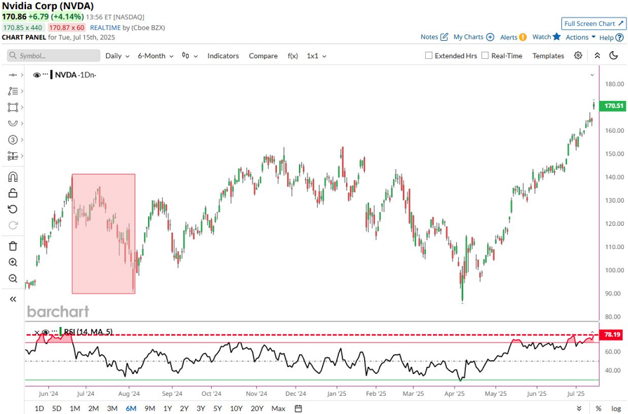The width and height of the screenshot is (628, 414).
Task: Remove the RSI indicator pane
Action: tap(37, 333)
